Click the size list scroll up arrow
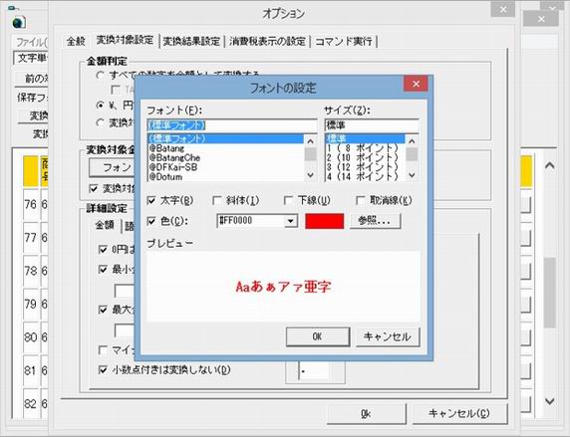The height and width of the screenshot is (437, 570). point(412,141)
